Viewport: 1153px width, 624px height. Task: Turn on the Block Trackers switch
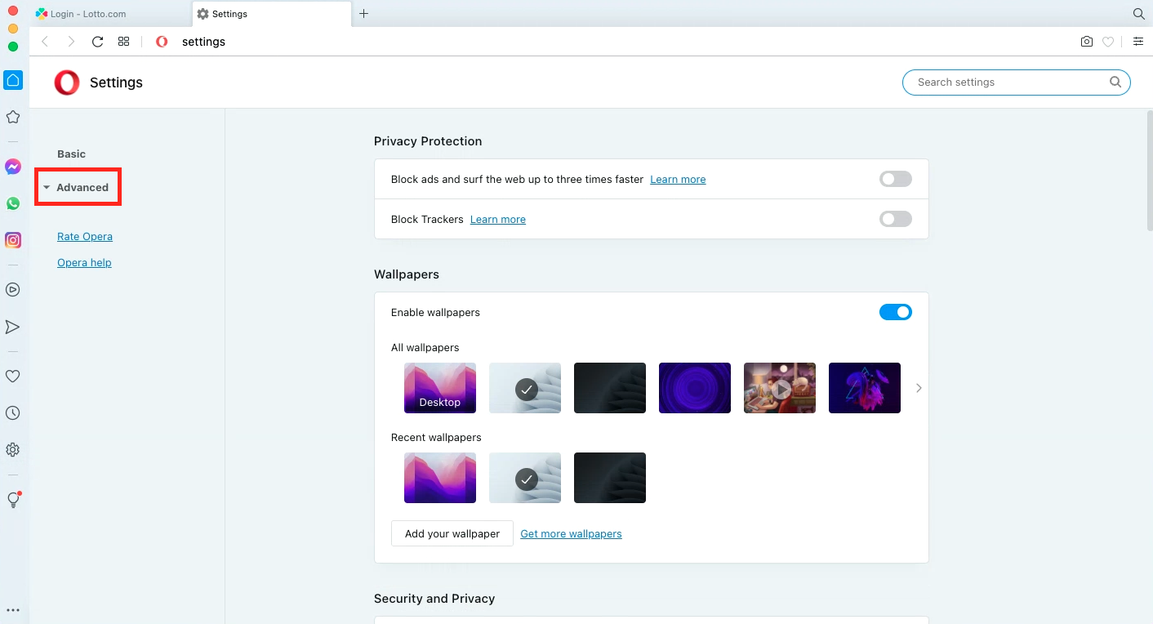(896, 219)
